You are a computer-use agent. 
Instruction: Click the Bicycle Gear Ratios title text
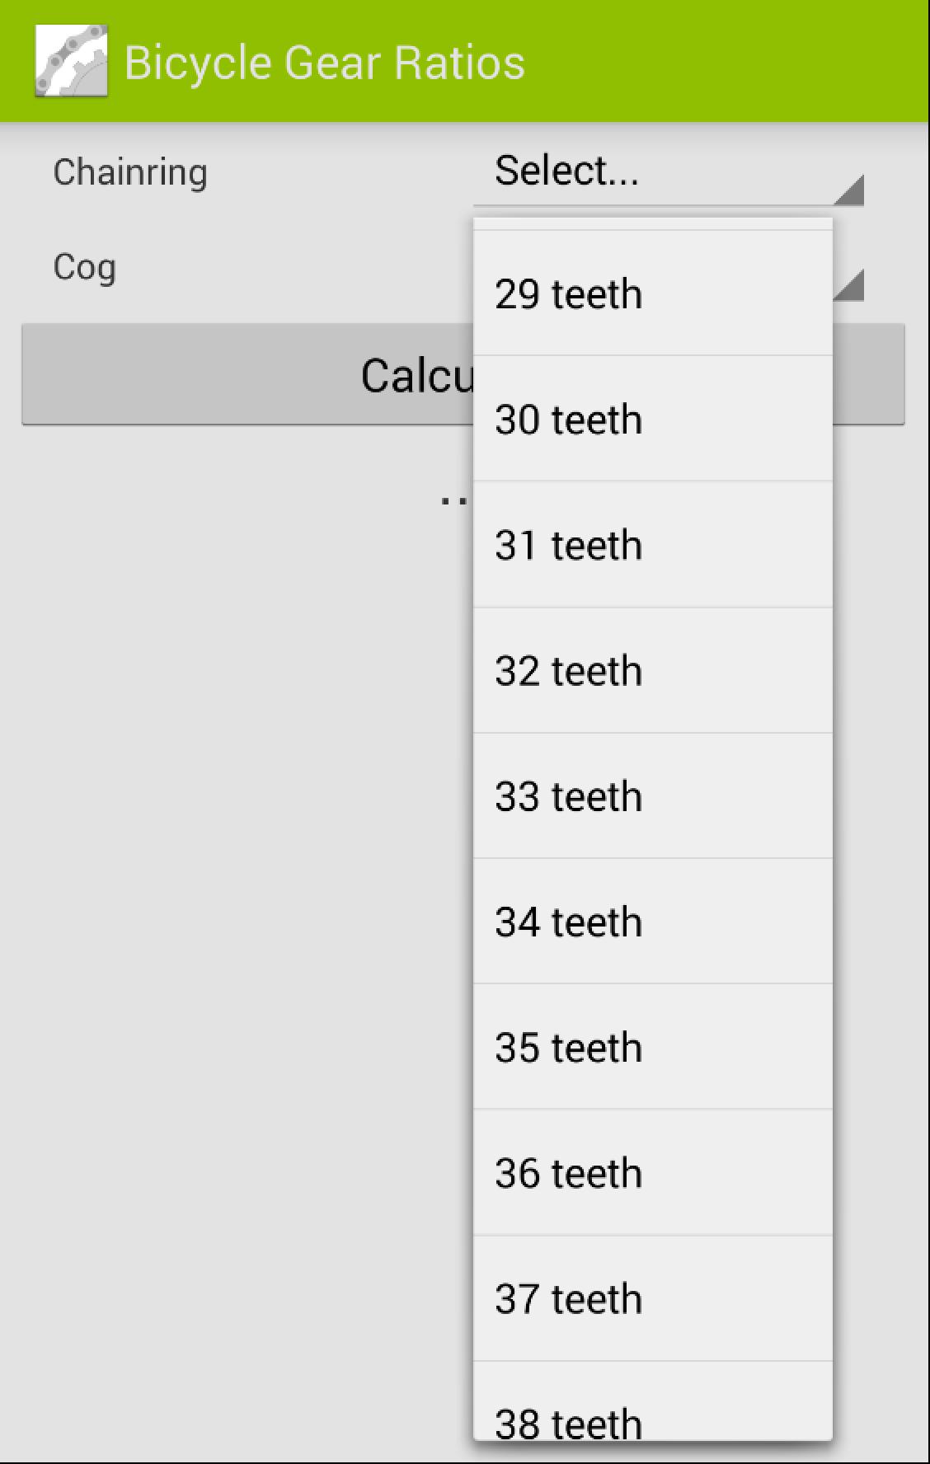point(324,63)
